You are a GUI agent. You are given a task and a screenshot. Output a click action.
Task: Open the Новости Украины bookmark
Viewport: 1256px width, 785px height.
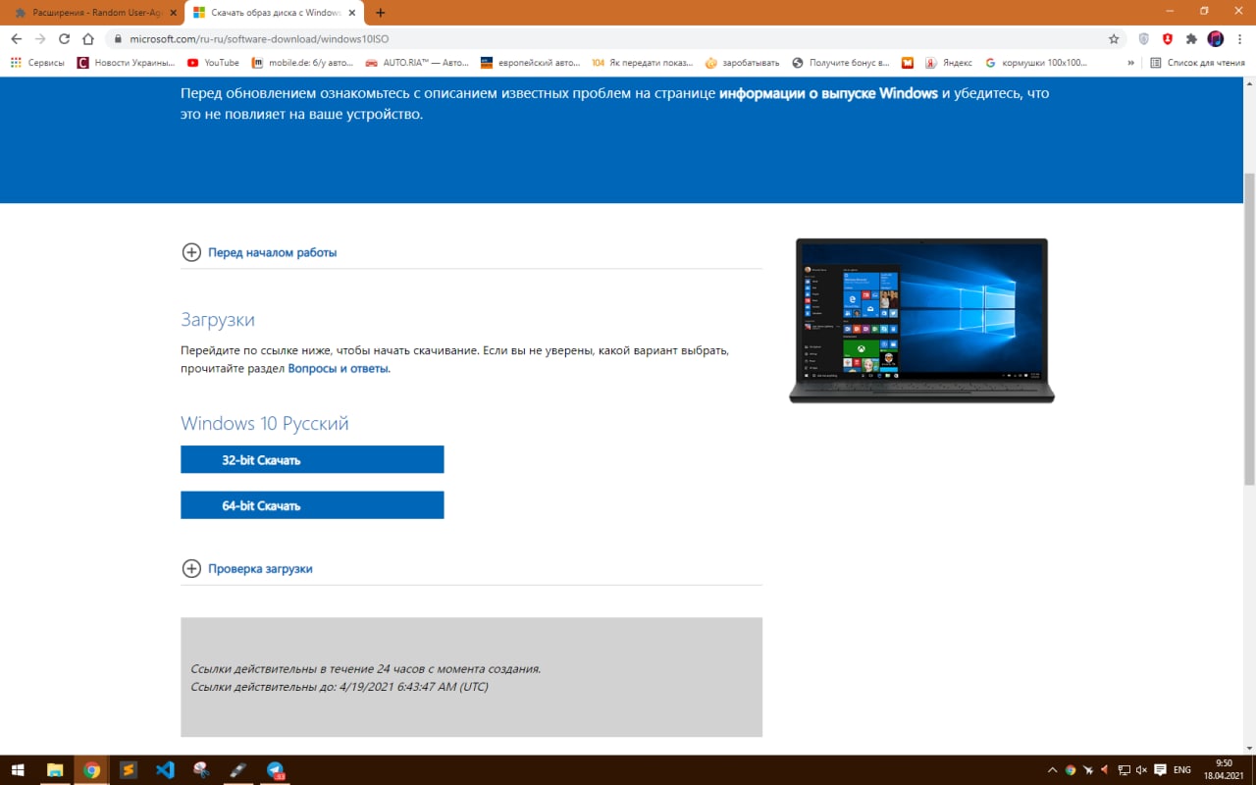coord(127,63)
